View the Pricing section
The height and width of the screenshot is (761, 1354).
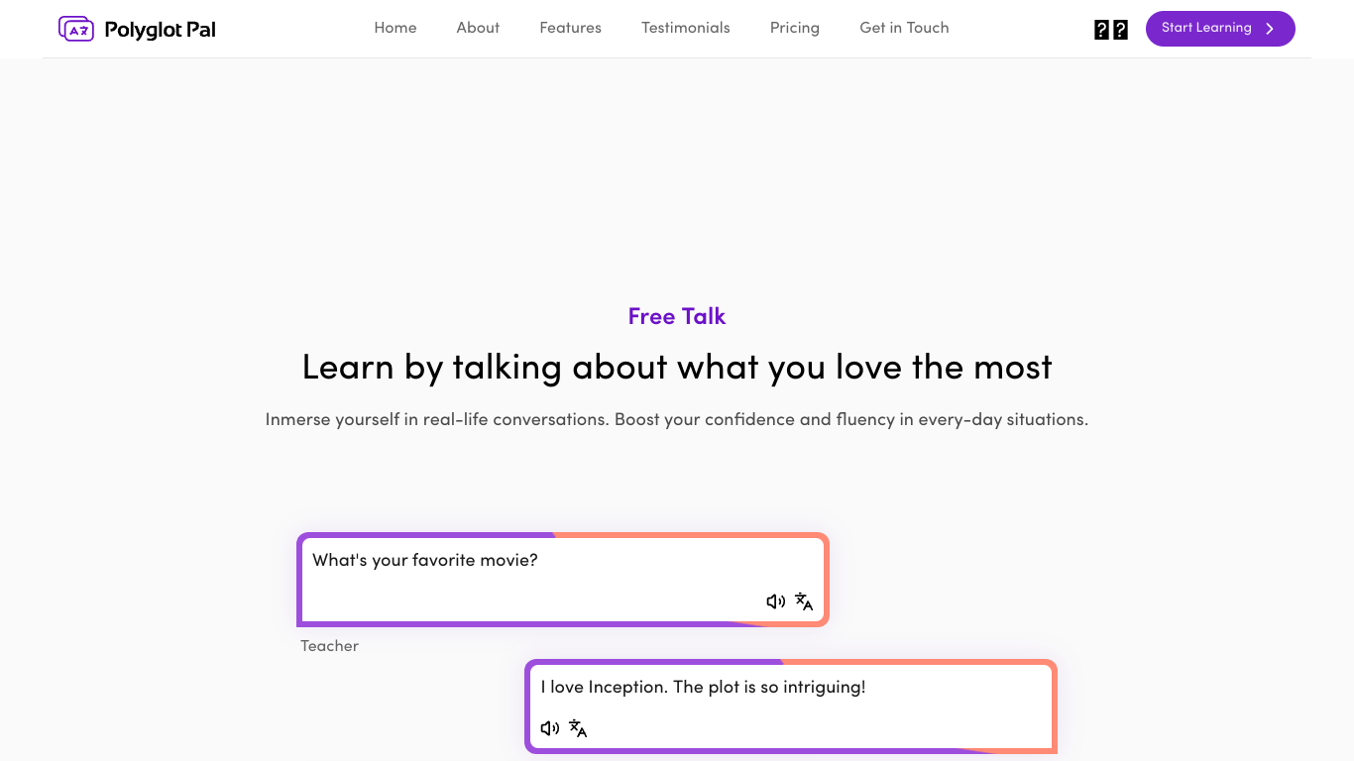(x=795, y=28)
